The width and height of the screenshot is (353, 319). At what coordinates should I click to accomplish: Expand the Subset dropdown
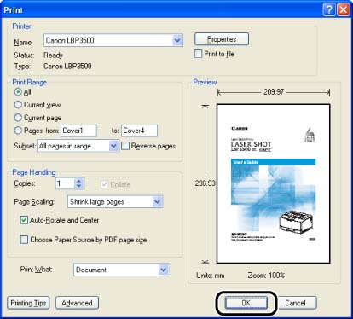pos(113,146)
